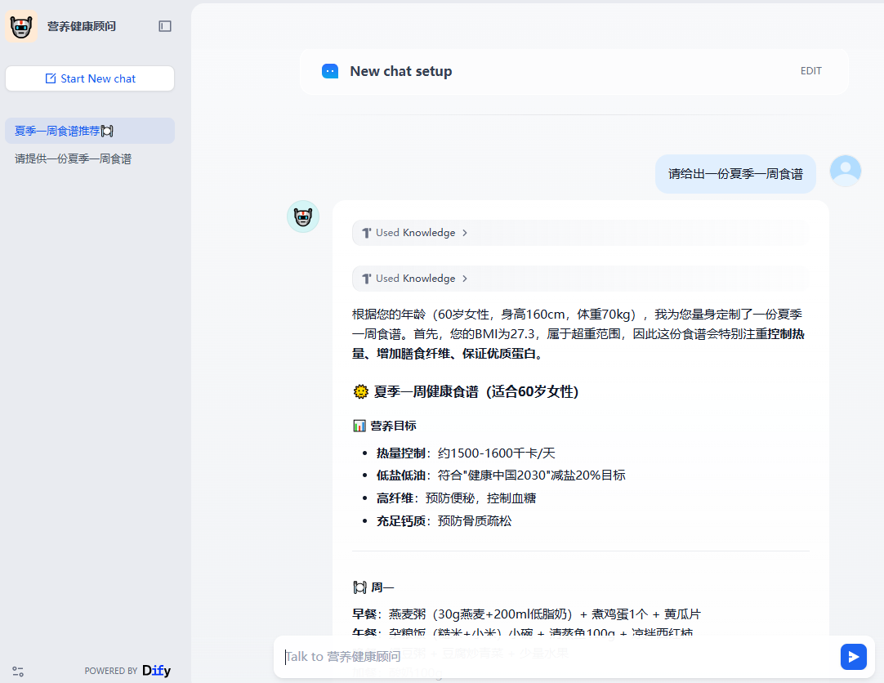Click the robot avatar beside the answer
The image size is (884, 683).
coord(303,217)
